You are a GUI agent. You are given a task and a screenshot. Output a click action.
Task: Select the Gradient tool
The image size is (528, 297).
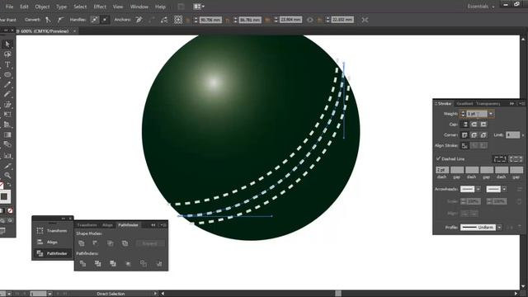[x=7, y=134]
